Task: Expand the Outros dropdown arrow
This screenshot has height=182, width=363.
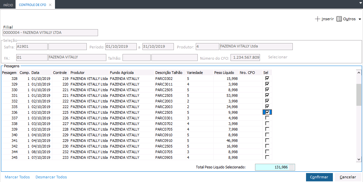Action: pos(360,19)
